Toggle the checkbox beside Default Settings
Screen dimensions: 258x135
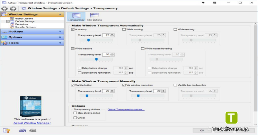pos(7,21)
